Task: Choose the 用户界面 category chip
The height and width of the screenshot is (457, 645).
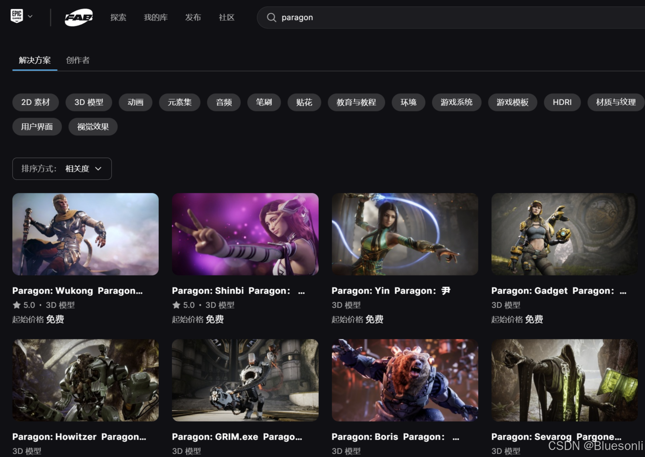Action: pos(37,127)
